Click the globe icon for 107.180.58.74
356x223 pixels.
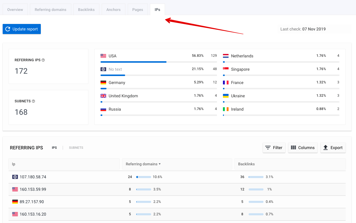coord(15,177)
